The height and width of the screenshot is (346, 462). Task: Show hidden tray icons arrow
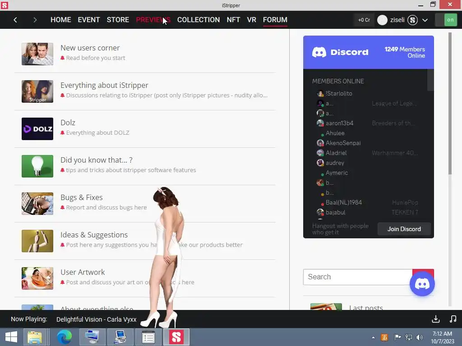[373, 337]
